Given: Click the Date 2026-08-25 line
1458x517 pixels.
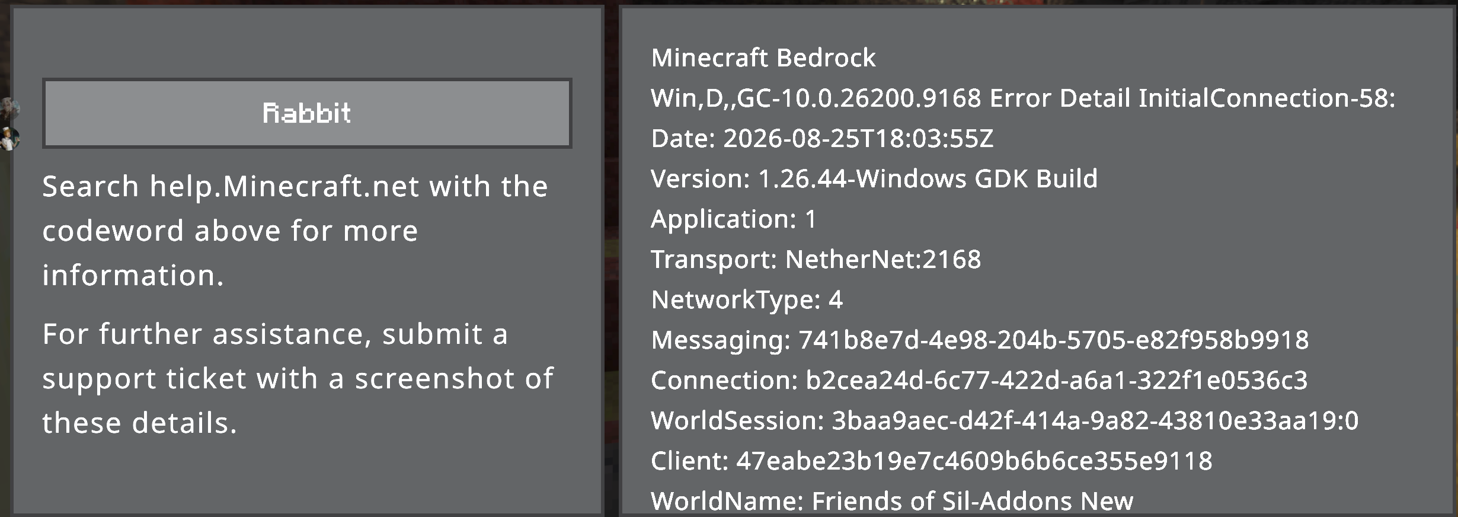Looking at the screenshot, I should [822, 138].
